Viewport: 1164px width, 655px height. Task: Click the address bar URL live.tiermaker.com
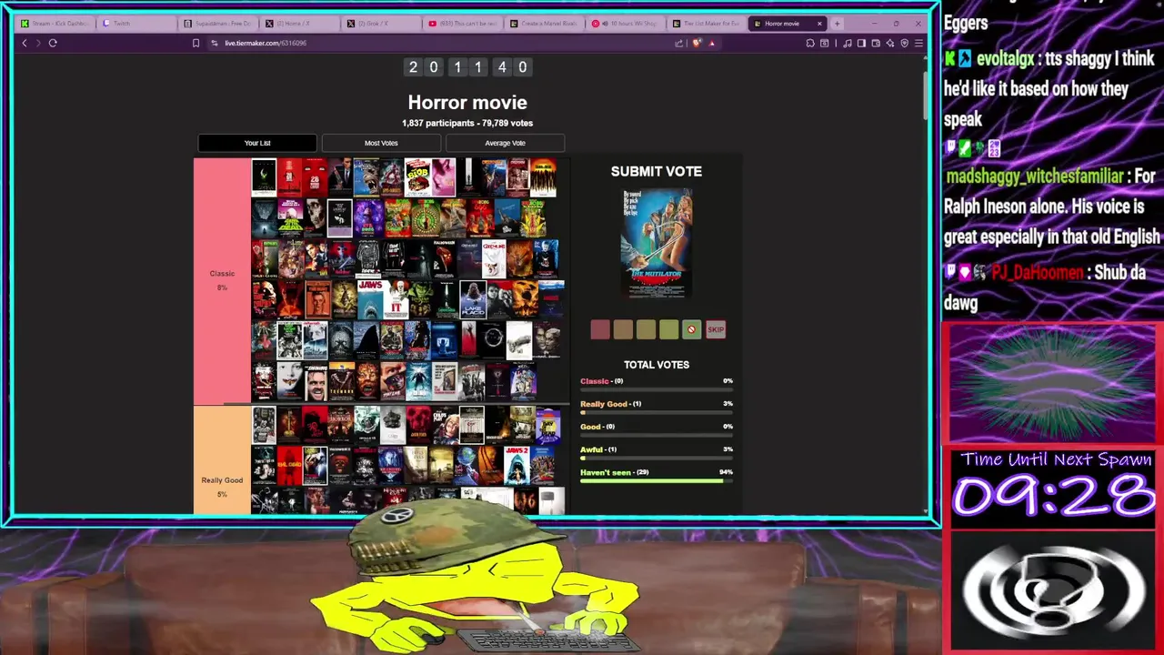click(x=266, y=43)
